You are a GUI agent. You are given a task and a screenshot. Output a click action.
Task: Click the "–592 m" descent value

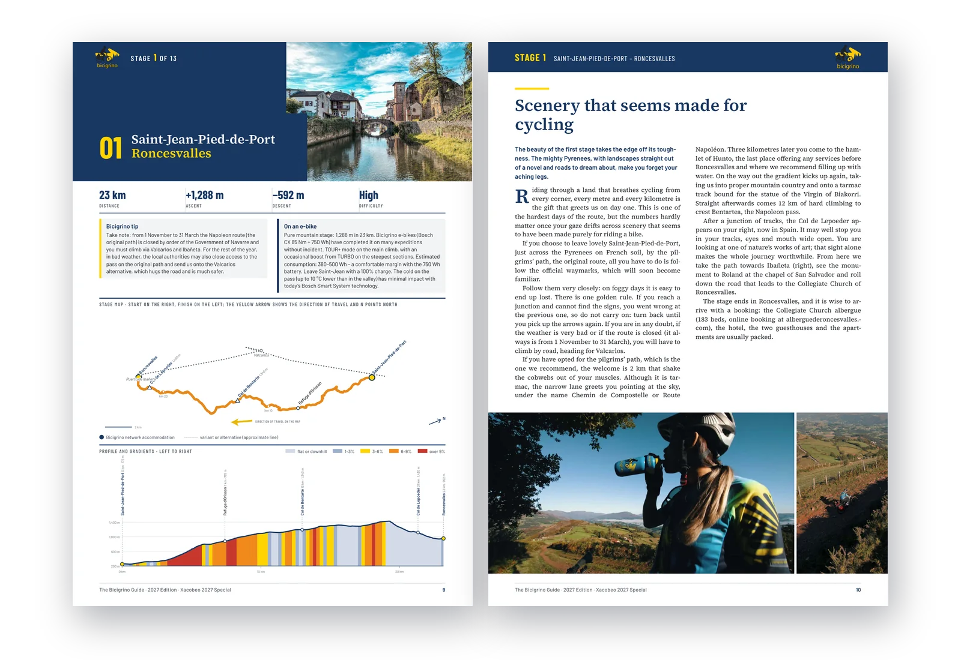[x=288, y=195]
